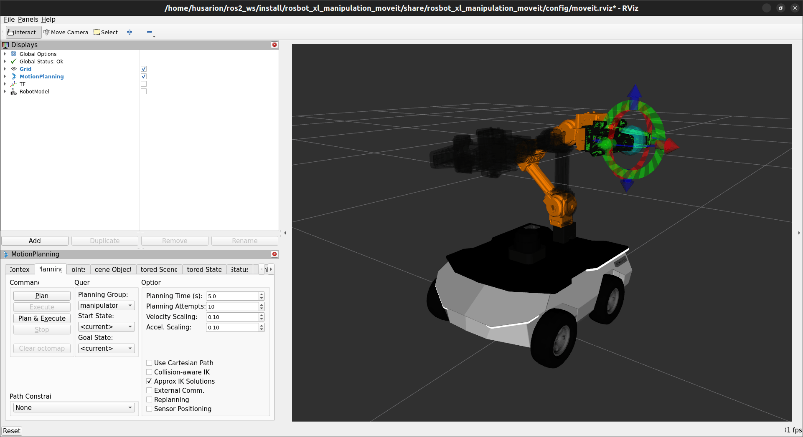Image resolution: width=803 pixels, height=437 pixels.
Task: Enable the RobotModel display checkbox
Action: (x=144, y=91)
